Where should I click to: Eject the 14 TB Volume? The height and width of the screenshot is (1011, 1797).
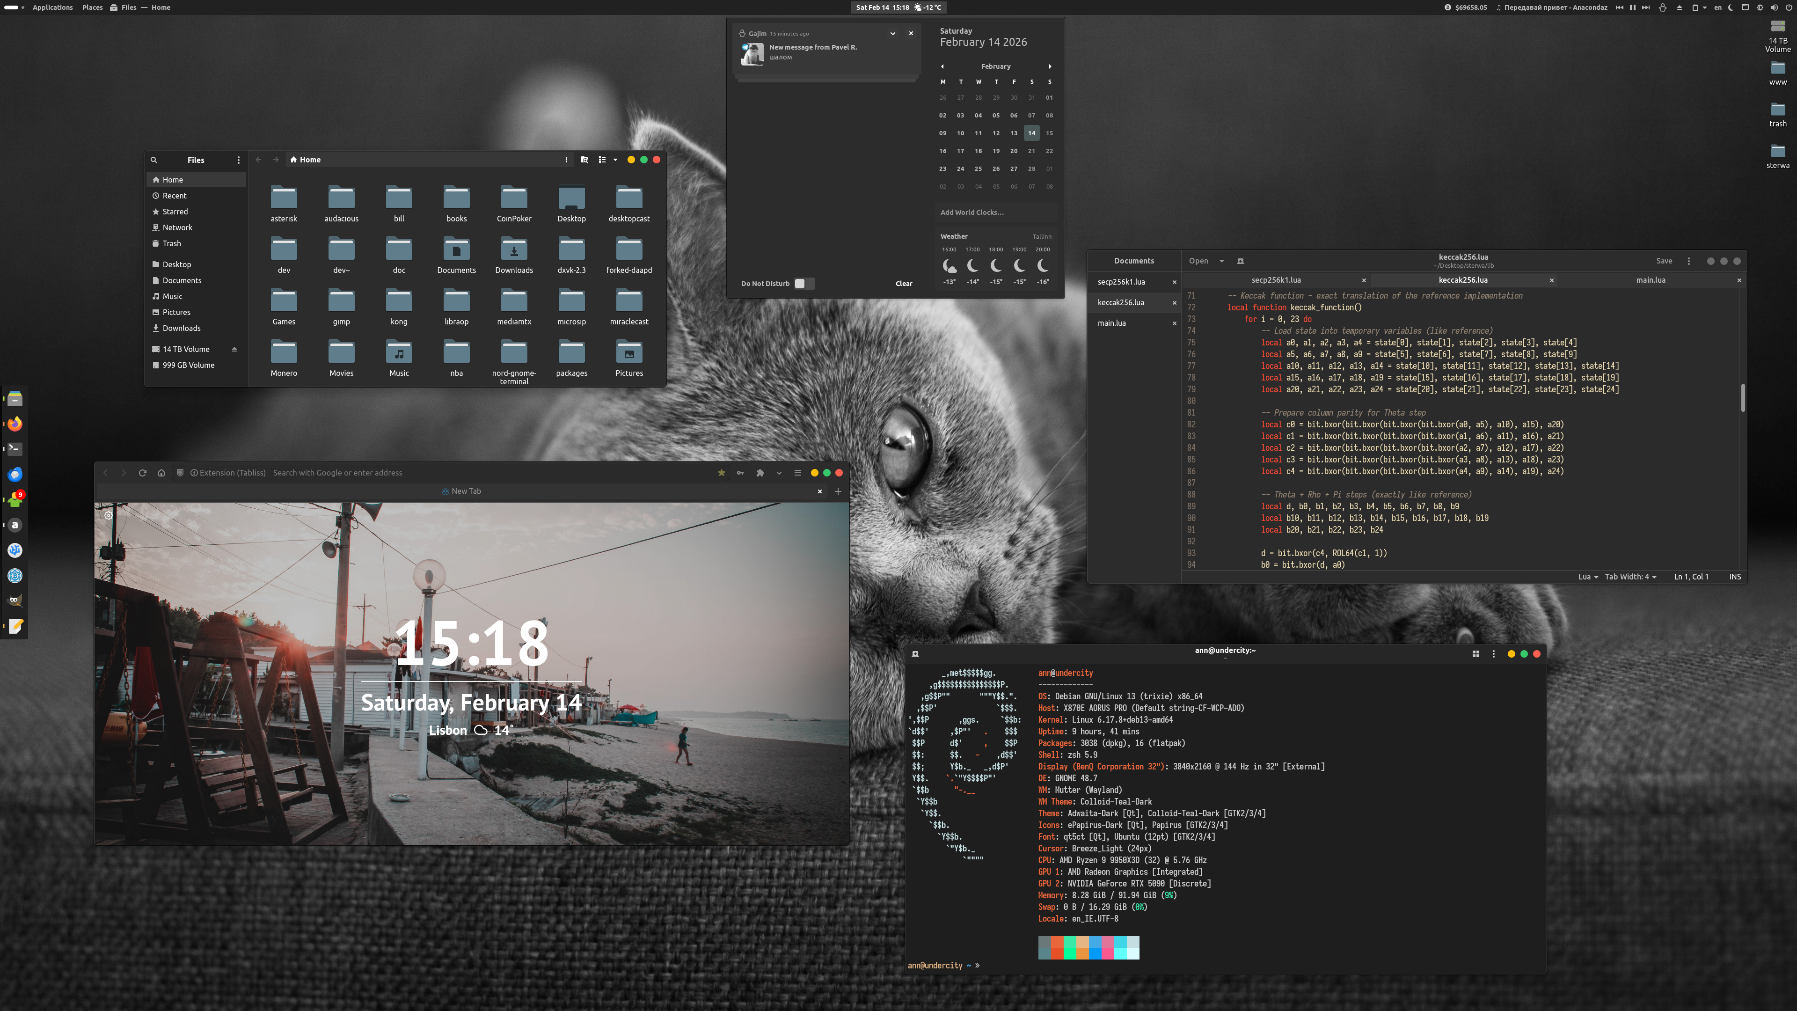coord(234,350)
